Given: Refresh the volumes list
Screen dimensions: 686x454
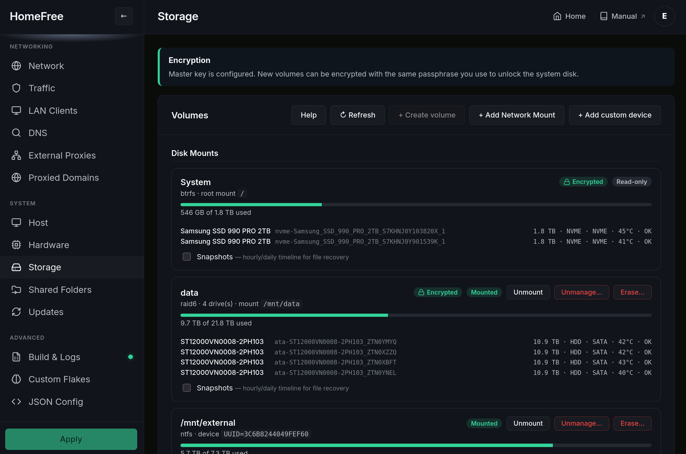Looking at the screenshot, I should [357, 115].
